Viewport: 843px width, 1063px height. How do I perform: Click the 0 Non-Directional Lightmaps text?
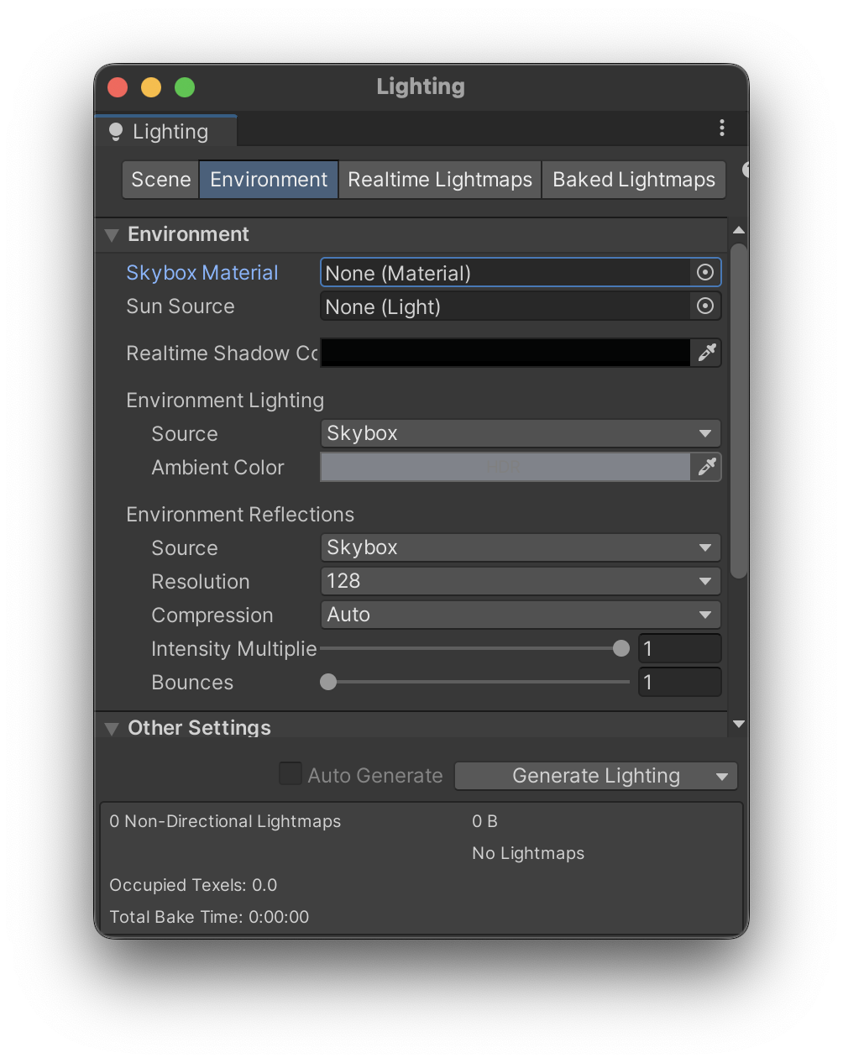point(225,821)
